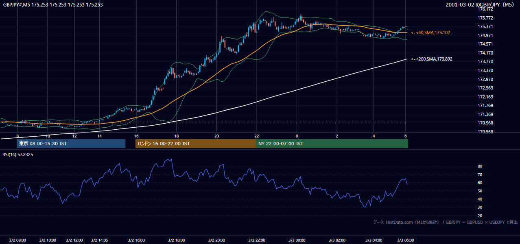This screenshot has width=520, height=244.
Task: Click hour 18 on the chart hour axis
Action: (x=176, y=136)
